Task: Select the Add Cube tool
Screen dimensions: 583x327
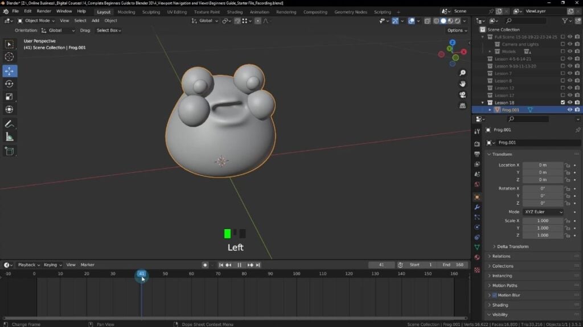Action: point(9,151)
